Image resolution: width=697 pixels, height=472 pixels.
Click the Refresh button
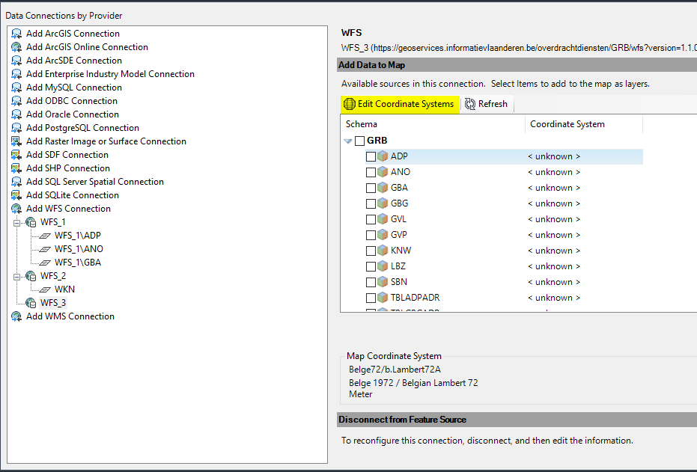(486, 104)
